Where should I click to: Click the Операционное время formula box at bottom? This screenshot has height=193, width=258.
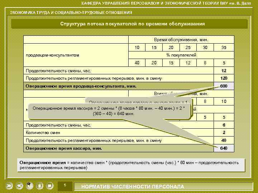click(131, 165)
